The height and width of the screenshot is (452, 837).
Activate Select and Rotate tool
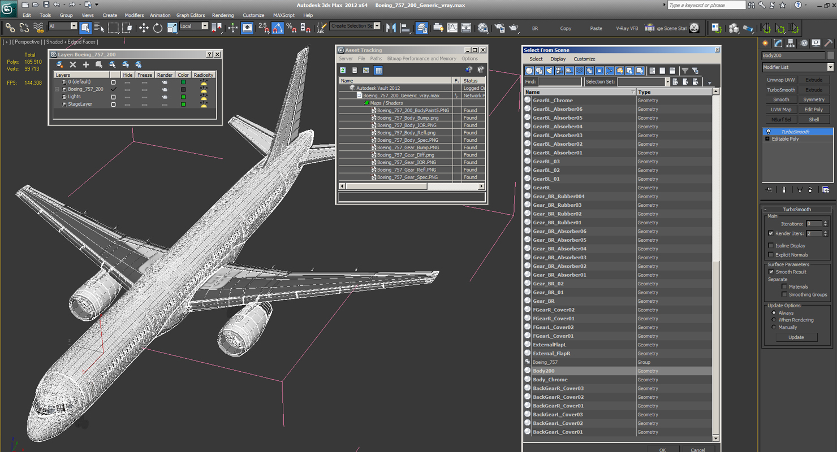[x=158, y=27]
